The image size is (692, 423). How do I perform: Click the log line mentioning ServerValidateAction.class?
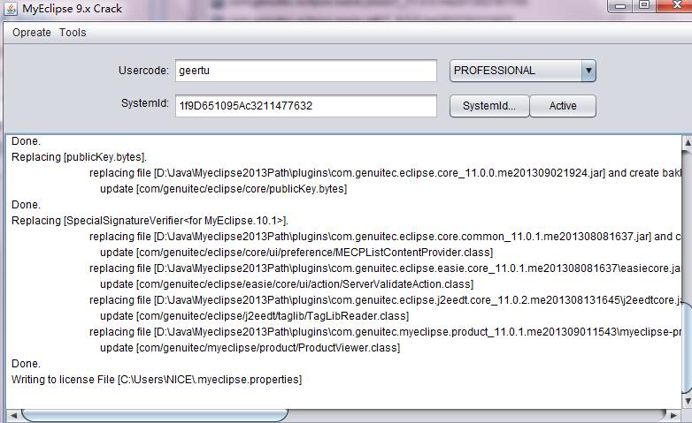[287, 284]
